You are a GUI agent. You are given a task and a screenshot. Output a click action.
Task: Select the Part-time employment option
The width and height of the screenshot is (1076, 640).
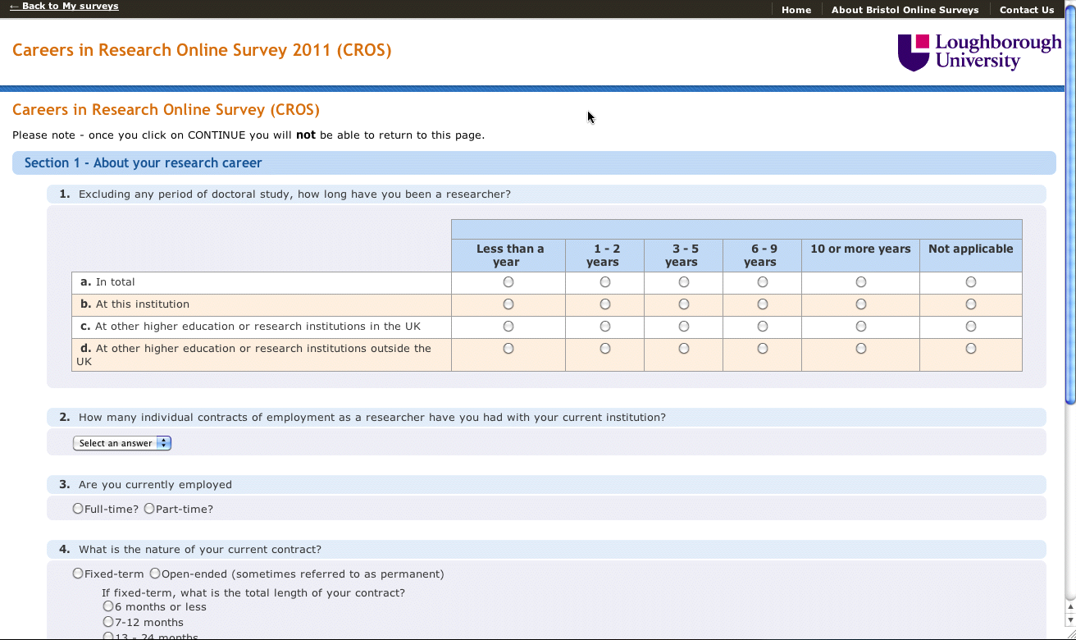pyautogui.click(x=149, y=509)
